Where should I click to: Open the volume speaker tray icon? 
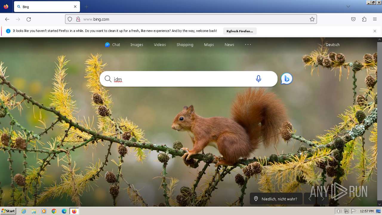339,211
